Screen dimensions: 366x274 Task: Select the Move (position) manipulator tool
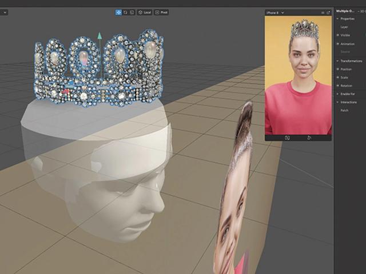(118, 13)
